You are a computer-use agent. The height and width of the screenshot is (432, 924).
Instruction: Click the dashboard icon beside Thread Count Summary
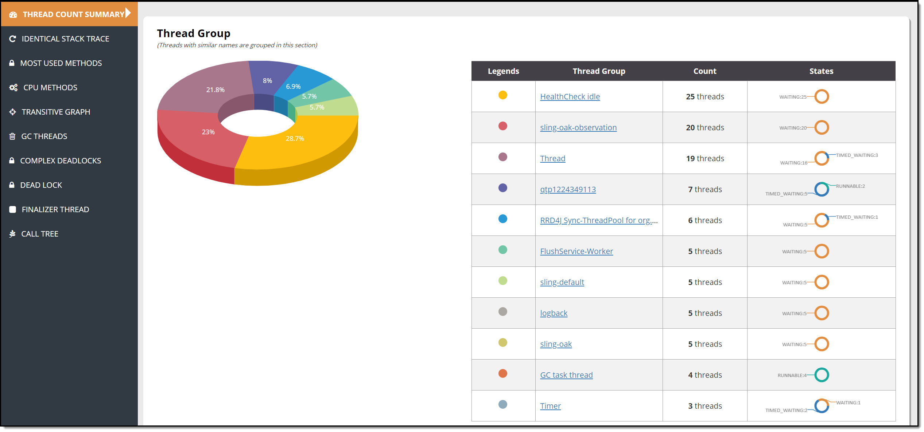coord(13,15)
